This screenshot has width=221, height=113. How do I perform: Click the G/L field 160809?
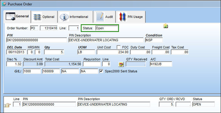(x=51, y=71)
